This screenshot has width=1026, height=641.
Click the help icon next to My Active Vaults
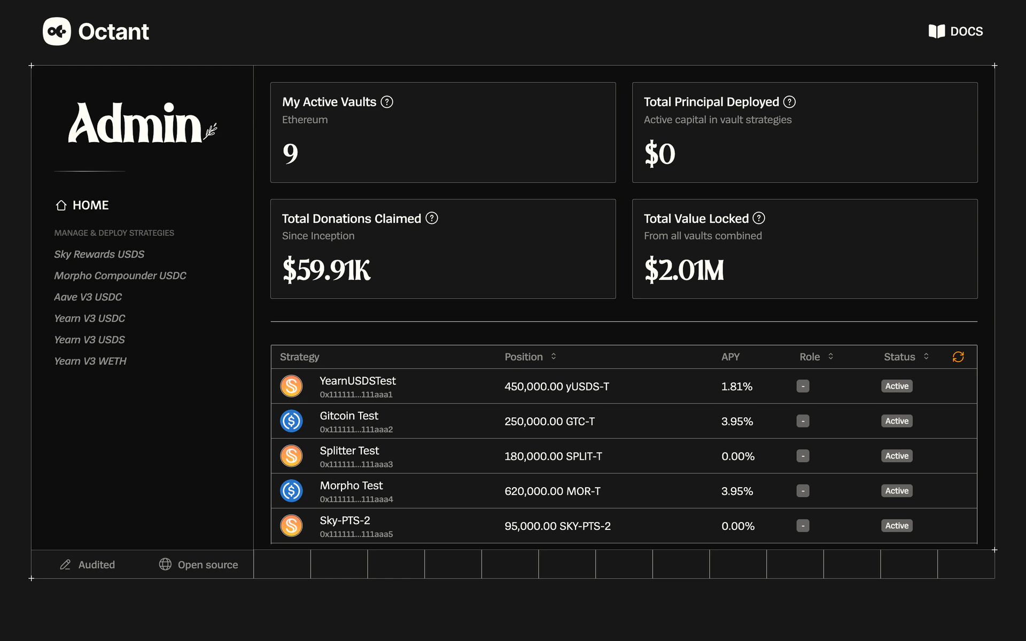[x=387, y=102]
